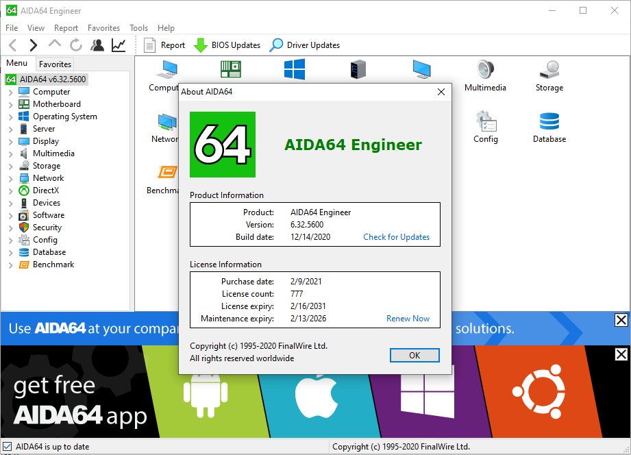Refresh the page with the toolbar icon

75,45
